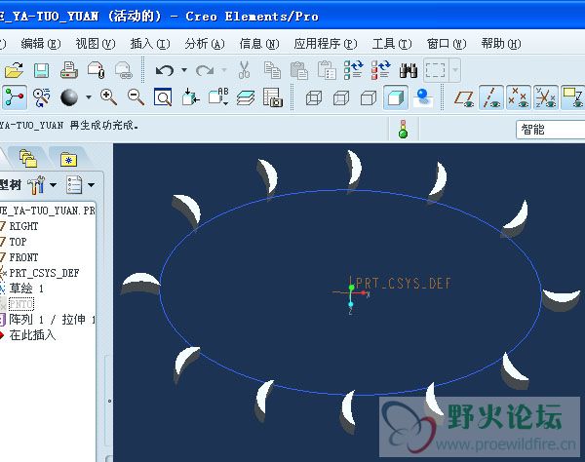Open the 信息(N) menu
The width and height of the screenshot is (585, 462).
259,44
